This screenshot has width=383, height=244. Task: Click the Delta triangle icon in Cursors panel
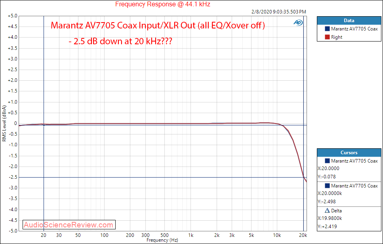(327, 210)
